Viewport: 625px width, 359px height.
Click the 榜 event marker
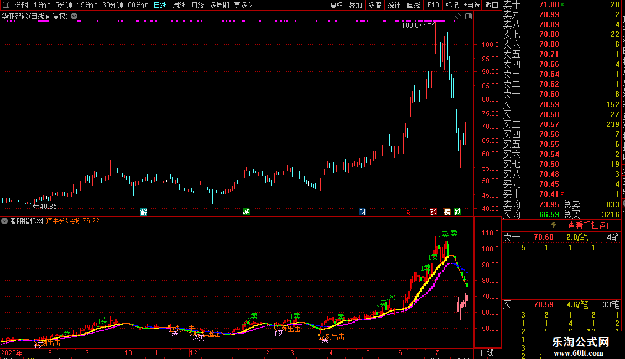[447, 212]
